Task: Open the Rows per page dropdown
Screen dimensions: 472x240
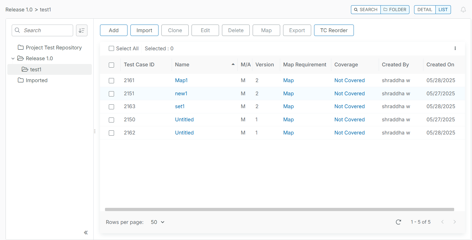Action: (x=158, y=222)
